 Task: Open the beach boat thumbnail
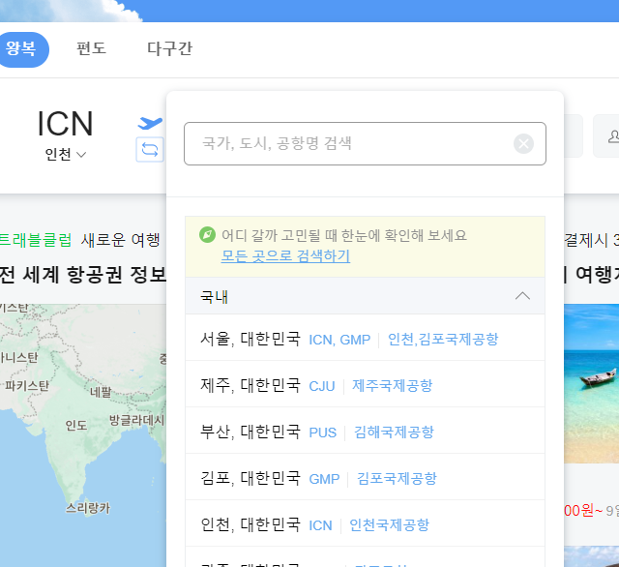[591, 383]
